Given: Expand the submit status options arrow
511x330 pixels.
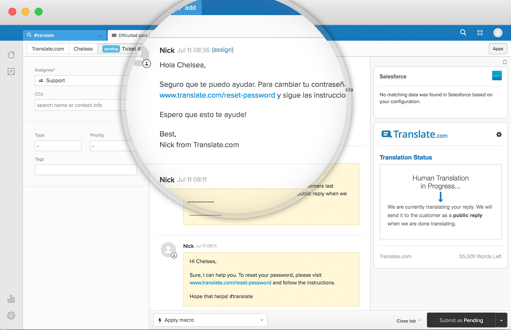Looking at the screenshot, I should pyautogui.click(x=501, y=320).
